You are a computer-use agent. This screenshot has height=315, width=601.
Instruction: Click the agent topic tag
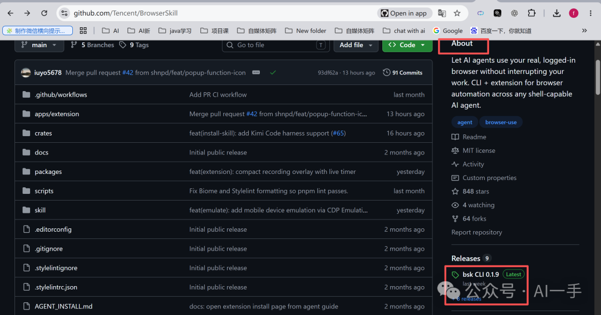click(x=465, y=122)
